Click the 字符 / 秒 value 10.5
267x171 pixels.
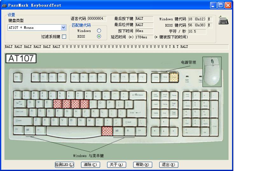click(197, 31)
